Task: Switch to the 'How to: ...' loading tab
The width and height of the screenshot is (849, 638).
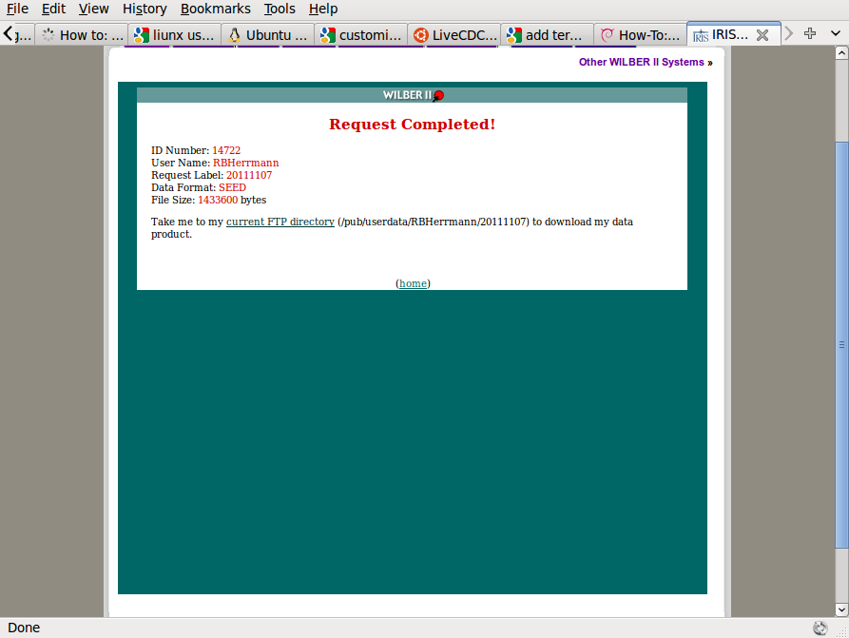Action: coord(83,34)
